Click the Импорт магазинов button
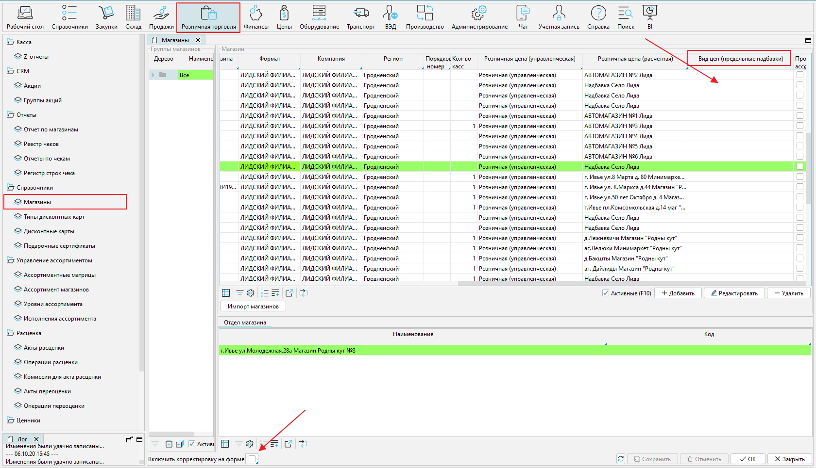The height and width of the screenshot is (468, 816). point(253,307)
